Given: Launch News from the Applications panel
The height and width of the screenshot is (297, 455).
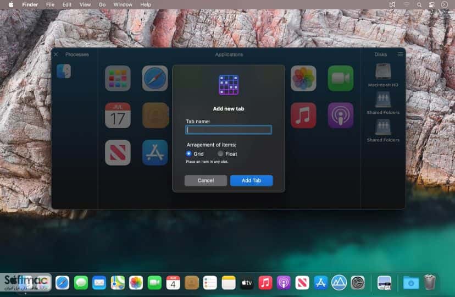Looking at the screenshot, I should pyautogui.click(x=118, y=153).
